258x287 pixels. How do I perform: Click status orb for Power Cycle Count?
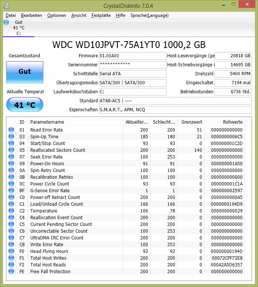pyautogui.click(x=11, y=184)
